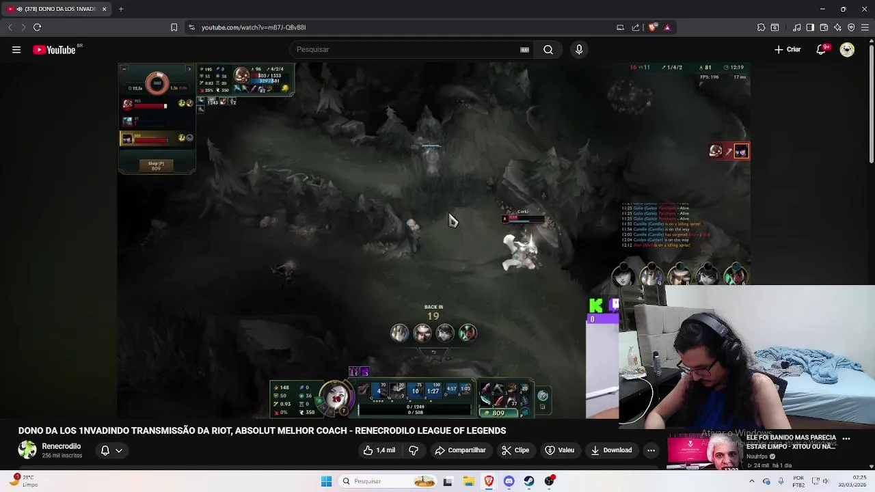875x492 pixels.
Task: Reload the page
Action: pyautogui.click(x=37, y=27)
